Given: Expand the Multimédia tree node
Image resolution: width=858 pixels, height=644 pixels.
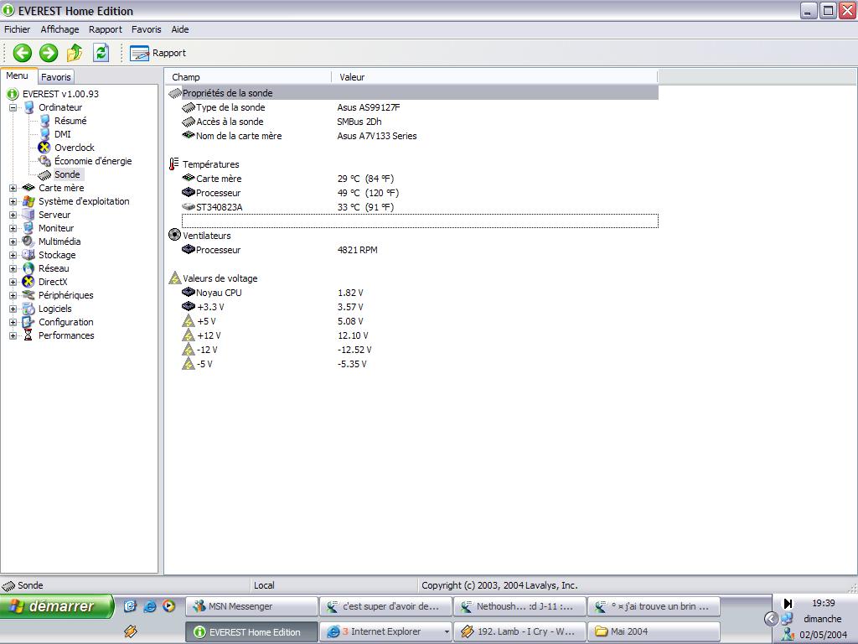Looking at the screenshot, I should point(13,242).
